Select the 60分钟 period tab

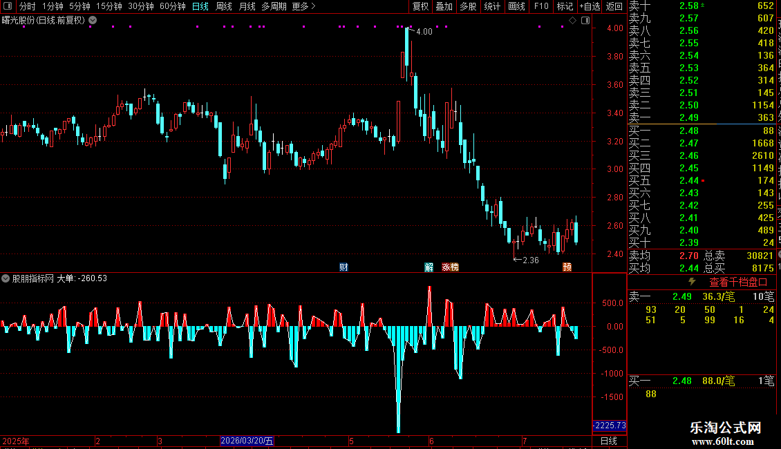[x=172, y=6]
